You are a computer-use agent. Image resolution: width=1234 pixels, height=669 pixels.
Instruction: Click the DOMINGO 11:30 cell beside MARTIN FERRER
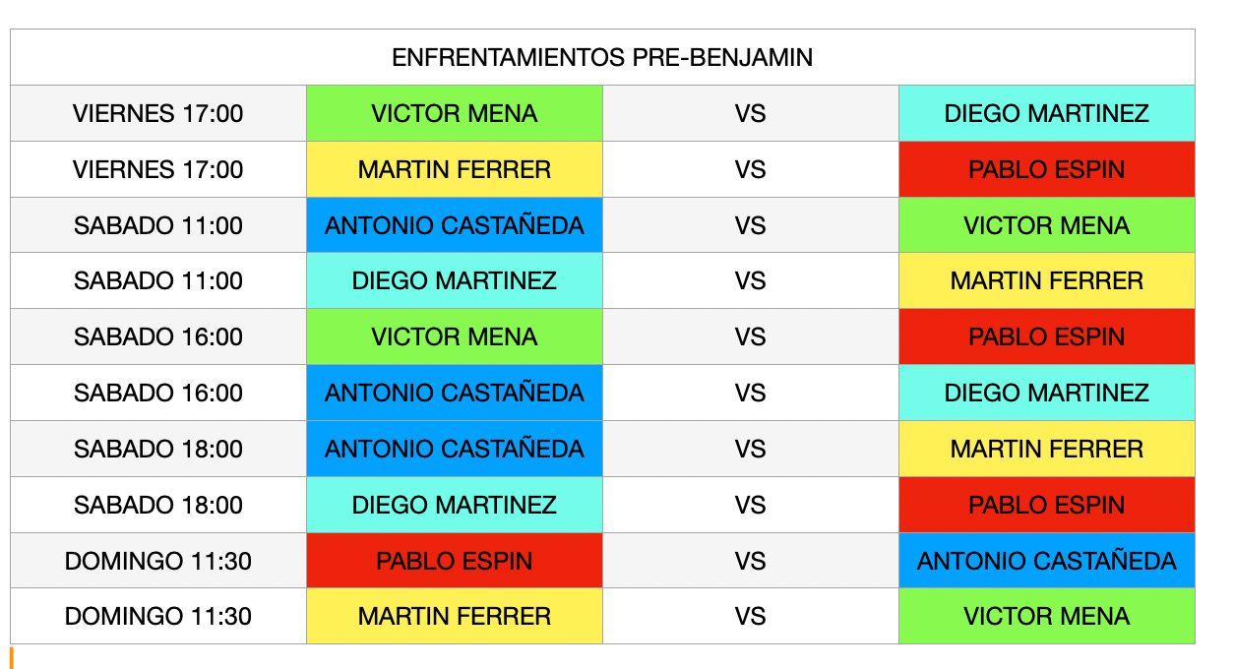coord(158,616)
